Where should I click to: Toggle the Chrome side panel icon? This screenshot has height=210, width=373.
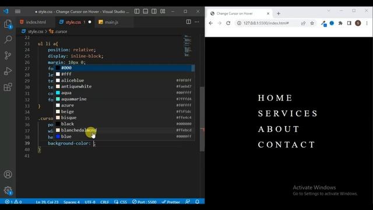point(349,23)
